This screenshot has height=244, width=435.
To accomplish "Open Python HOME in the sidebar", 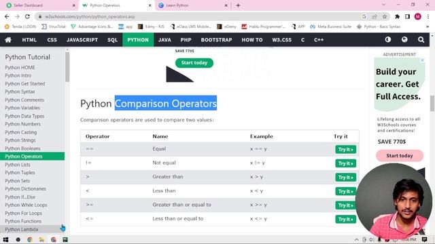I will (x=20, y=68).
